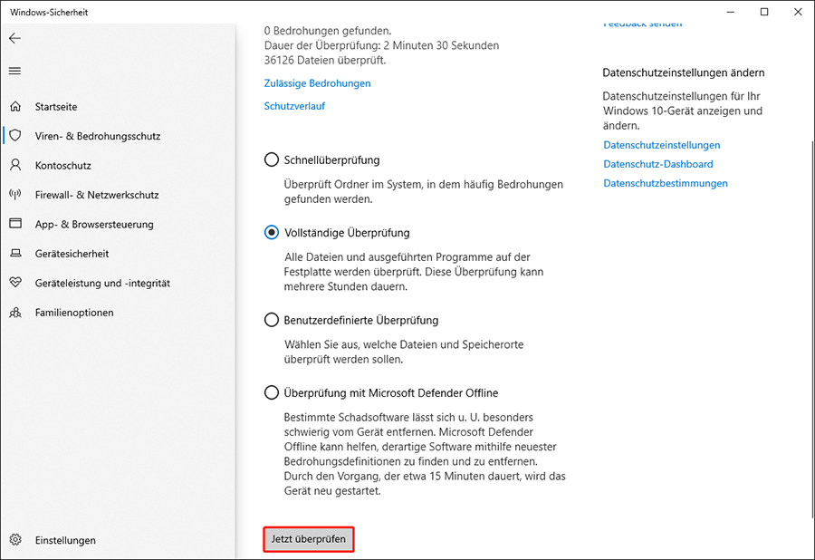Maximize the Windows-Sicherheit window

[764, 12]
